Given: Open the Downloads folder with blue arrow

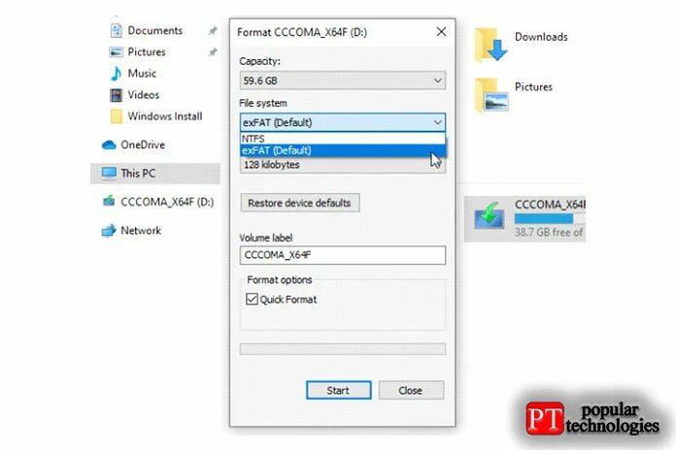Looking at the screenshot, I should [490, 45].
